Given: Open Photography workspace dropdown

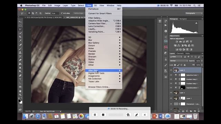Looking at the screenshot, I should pos(194,13).
